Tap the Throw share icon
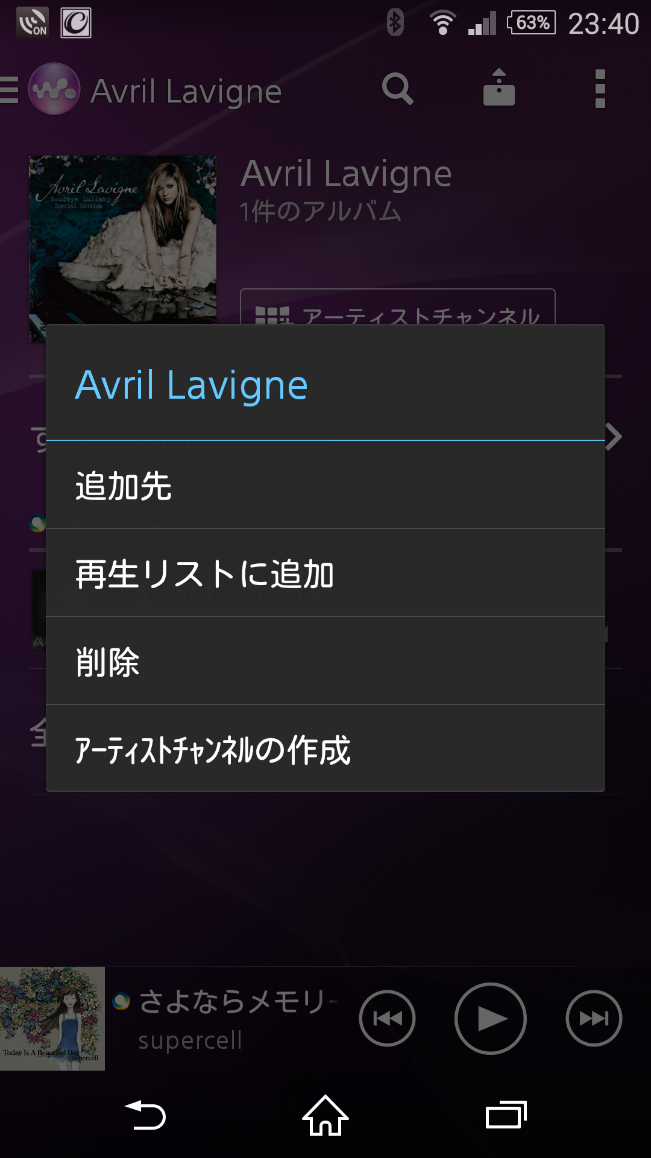 point(499,88)
